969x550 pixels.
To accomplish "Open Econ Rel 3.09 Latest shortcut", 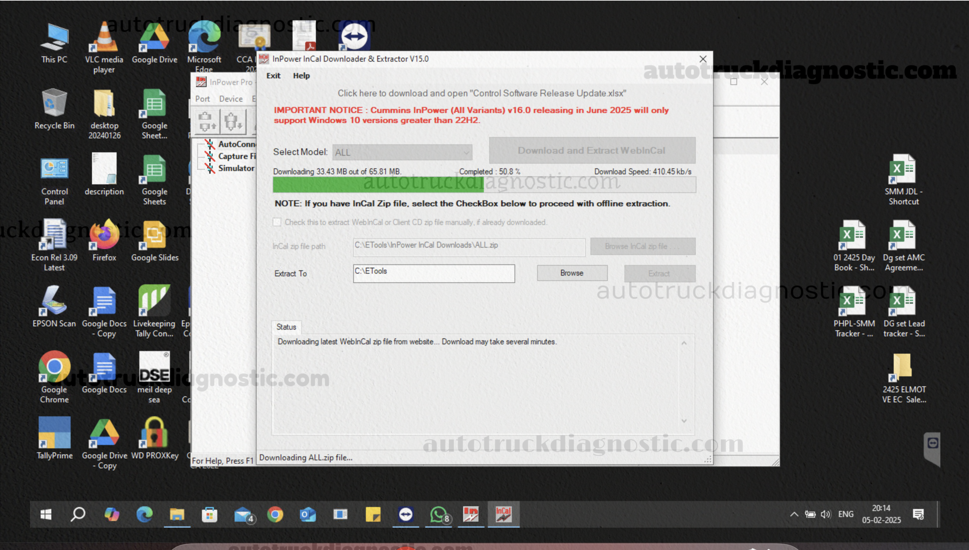I will point(54,245).
